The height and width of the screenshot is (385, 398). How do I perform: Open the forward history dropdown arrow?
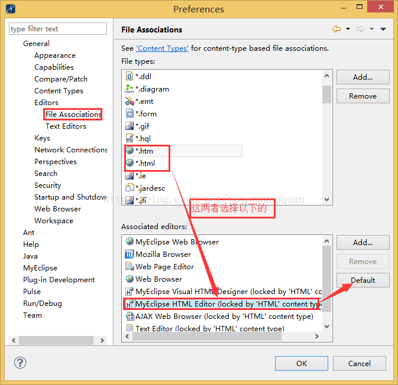(x=371, y=29)
